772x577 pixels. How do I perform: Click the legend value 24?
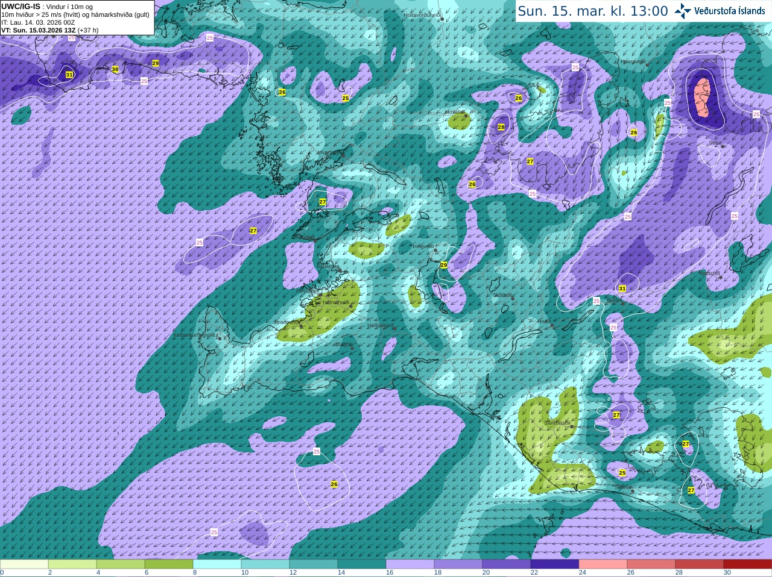tap(583, 573)
